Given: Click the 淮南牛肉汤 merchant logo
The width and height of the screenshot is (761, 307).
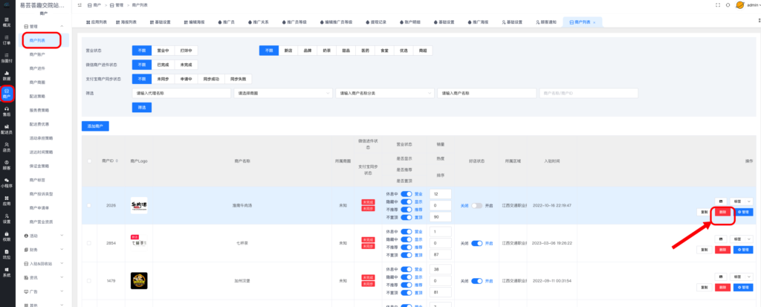Looking at the screenshot, I should coord(139,205).
